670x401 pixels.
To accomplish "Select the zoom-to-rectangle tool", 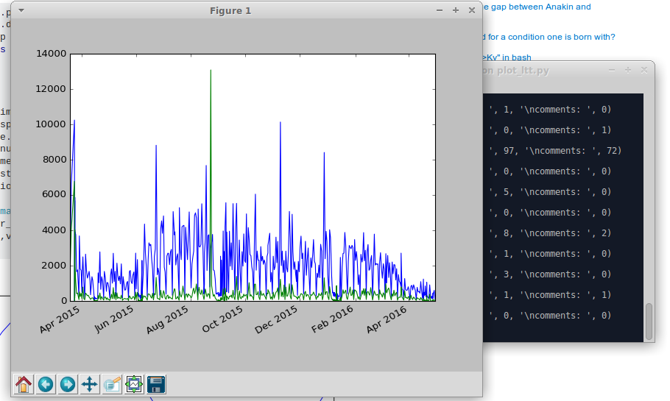I will pos(112,384).
